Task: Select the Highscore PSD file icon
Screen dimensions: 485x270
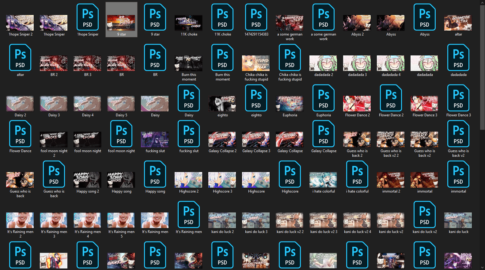Action: (290, 174)
